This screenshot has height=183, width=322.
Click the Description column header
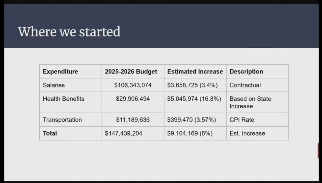[x=257, y=71]
